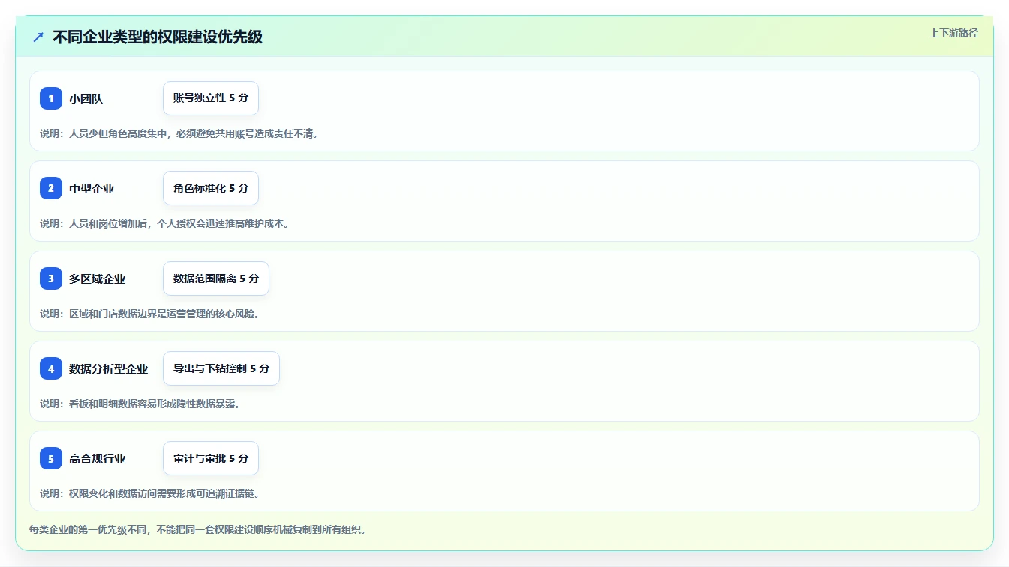The image size is (1009, 567).
Task: Click the 数据分析型企业 row label
Action: click(x=109, y=368)
